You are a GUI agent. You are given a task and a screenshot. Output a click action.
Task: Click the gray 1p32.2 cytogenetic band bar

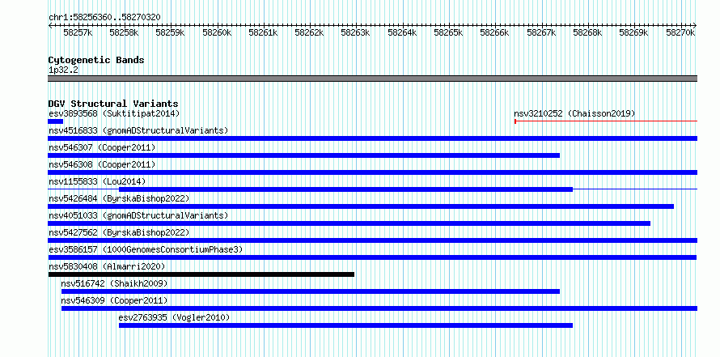(x=373, y=79)
